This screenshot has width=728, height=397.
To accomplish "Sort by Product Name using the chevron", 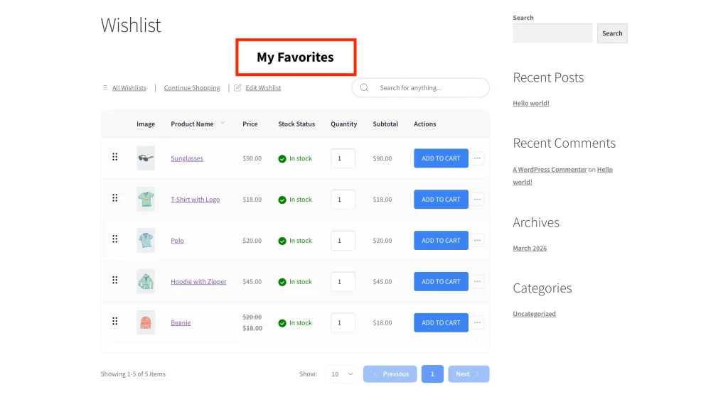I will pos(223,123).
